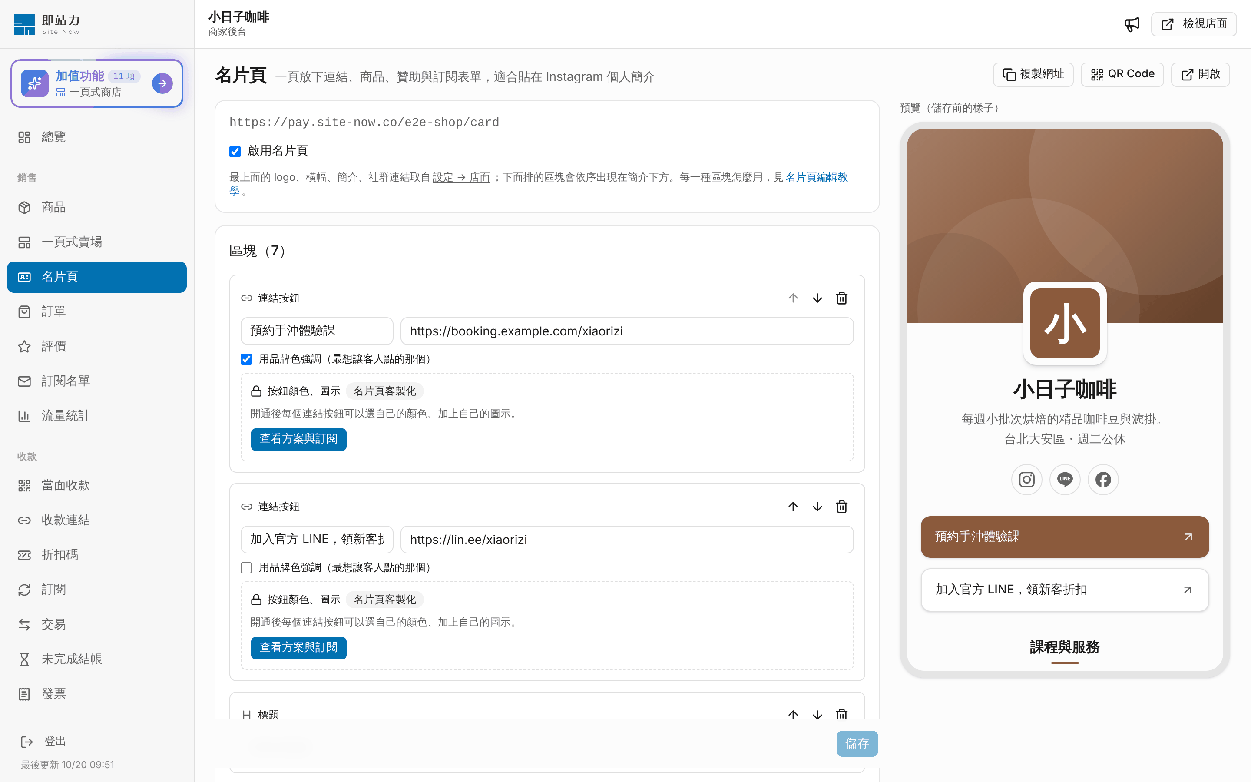Click preview 加入官方 LINE button

tap(1064, 590)
